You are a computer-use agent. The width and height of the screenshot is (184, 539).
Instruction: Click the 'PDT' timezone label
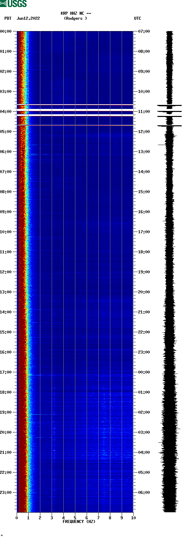[x=8, y=18]
